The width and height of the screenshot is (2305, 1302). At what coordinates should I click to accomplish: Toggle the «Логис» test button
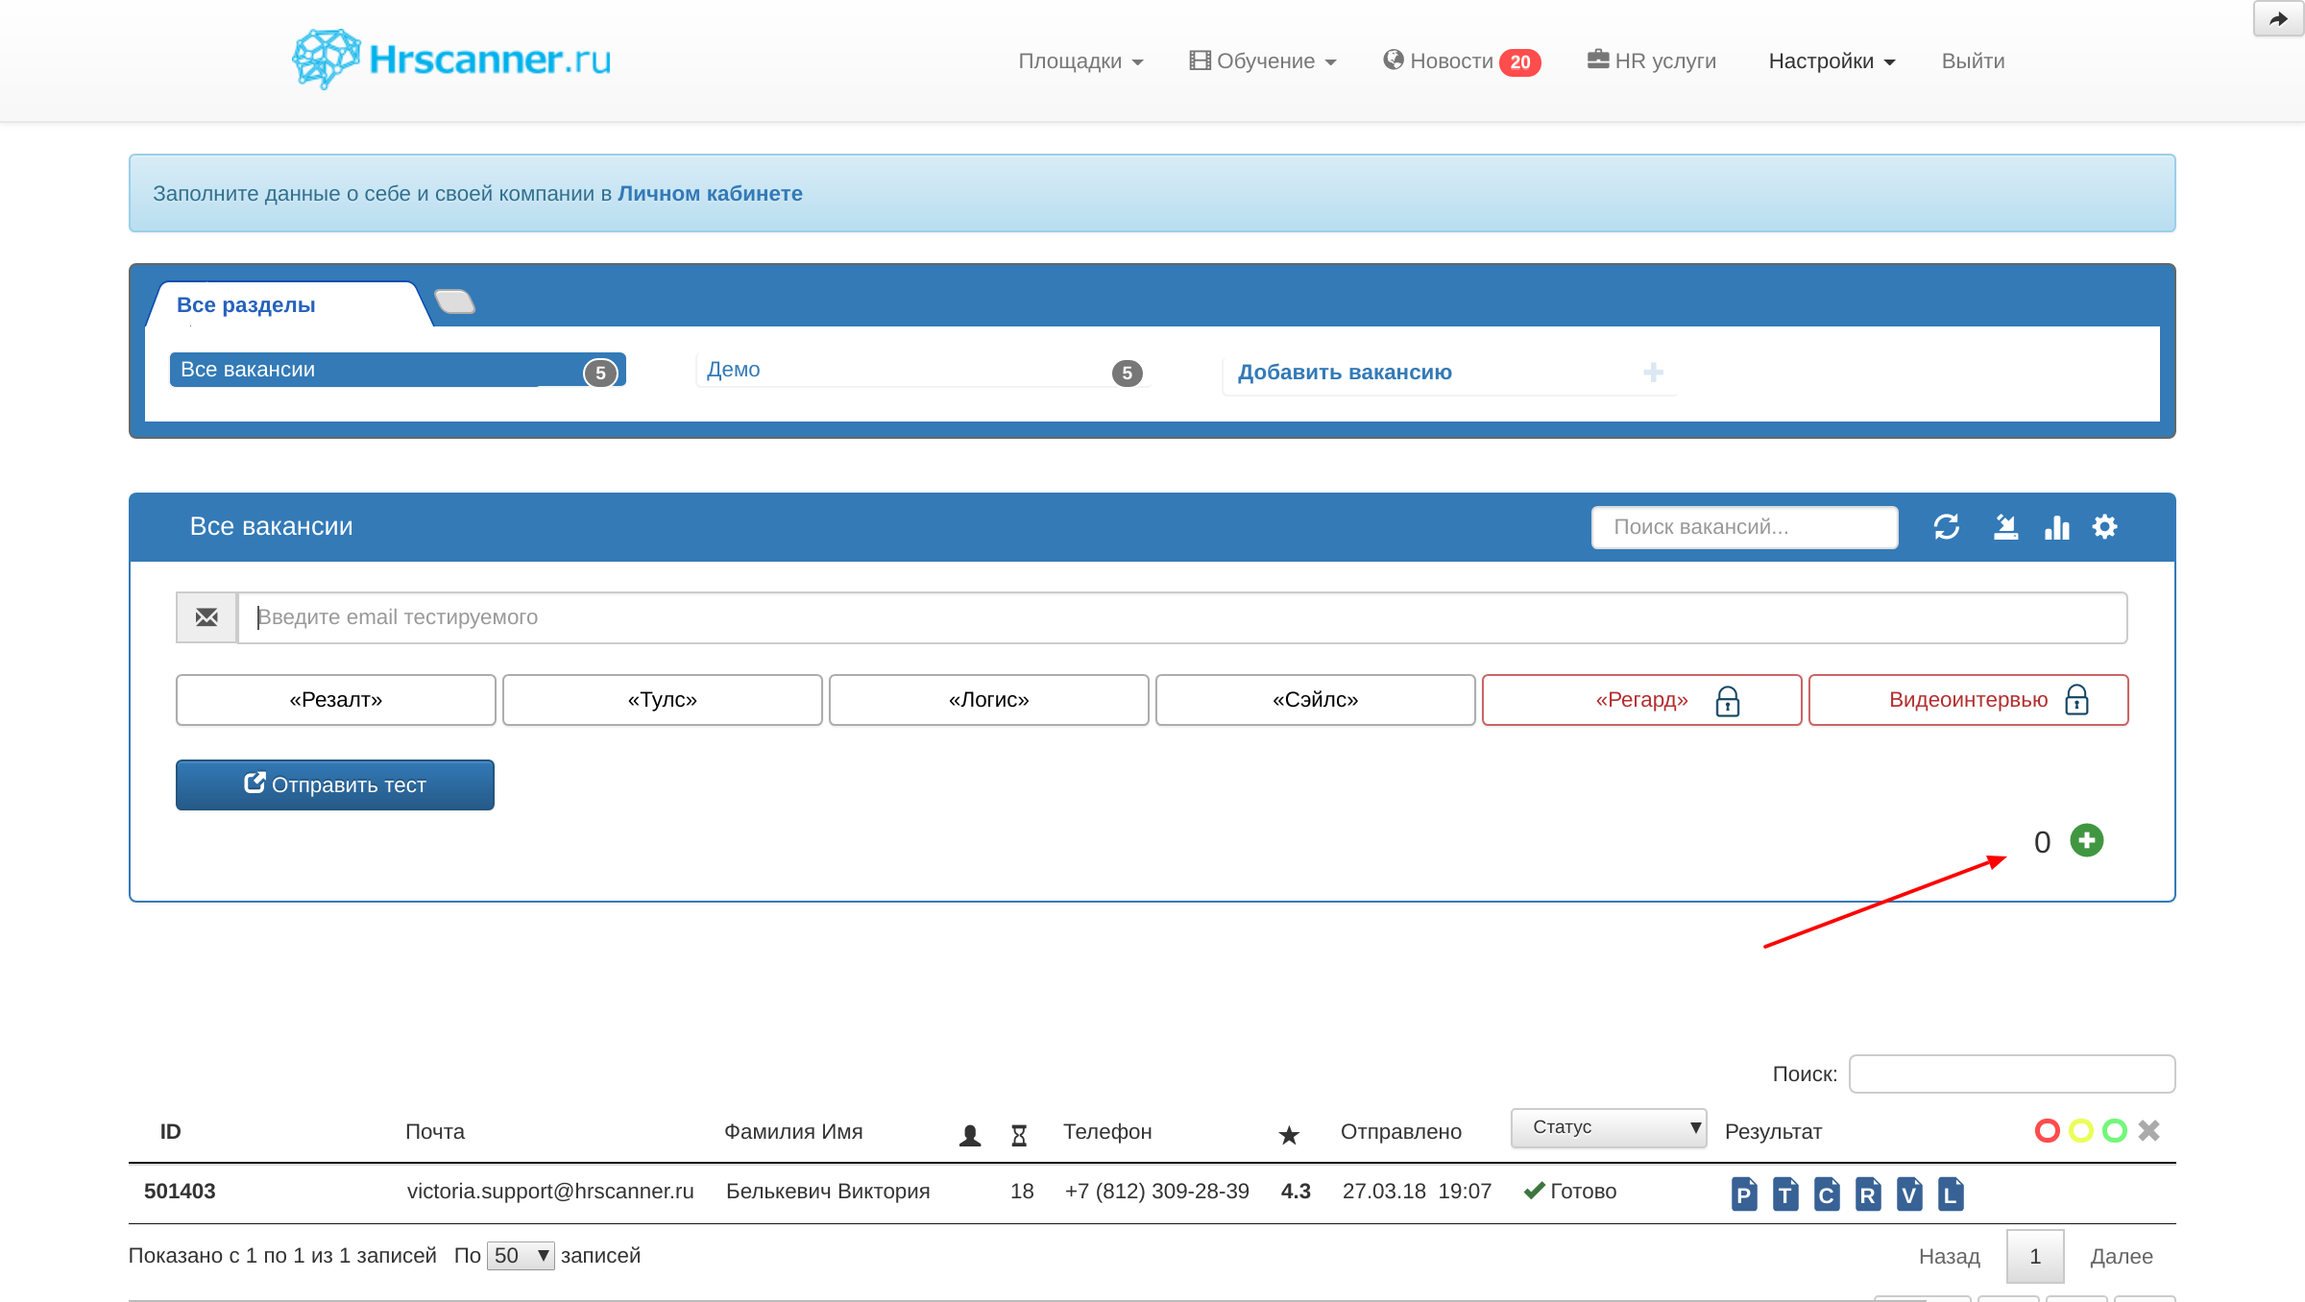point(989,700)
